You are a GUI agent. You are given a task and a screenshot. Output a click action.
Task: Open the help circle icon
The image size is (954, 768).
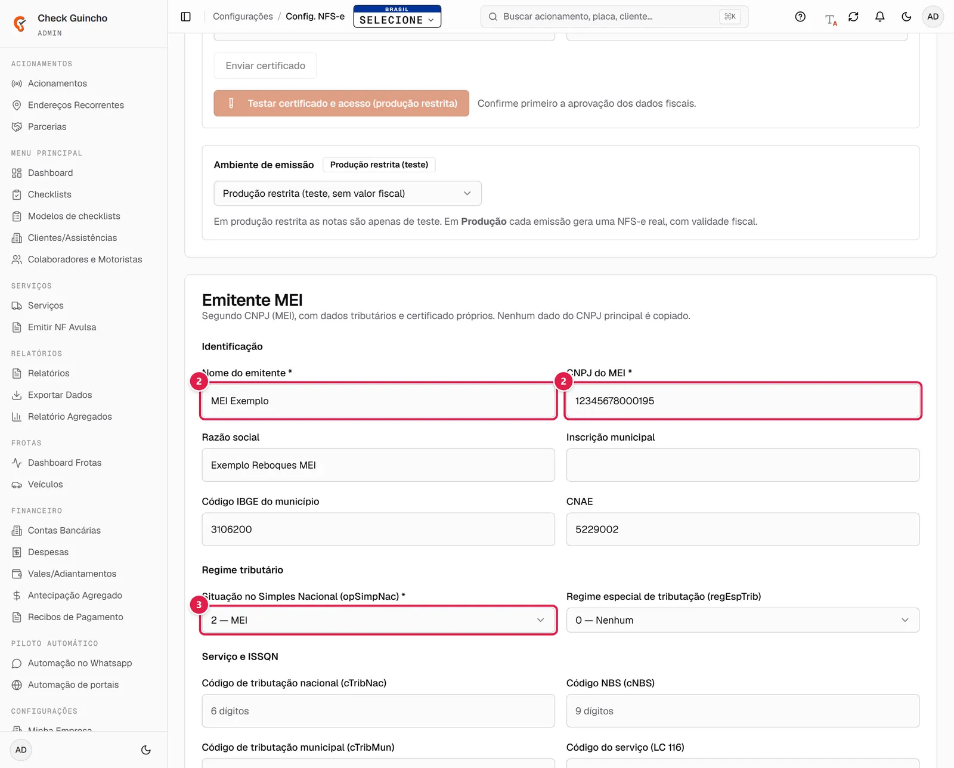point(800,17)
